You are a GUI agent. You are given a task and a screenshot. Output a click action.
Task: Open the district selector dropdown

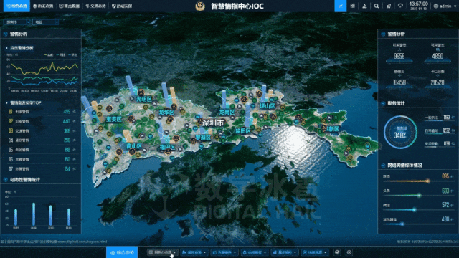tap(45, 22)
